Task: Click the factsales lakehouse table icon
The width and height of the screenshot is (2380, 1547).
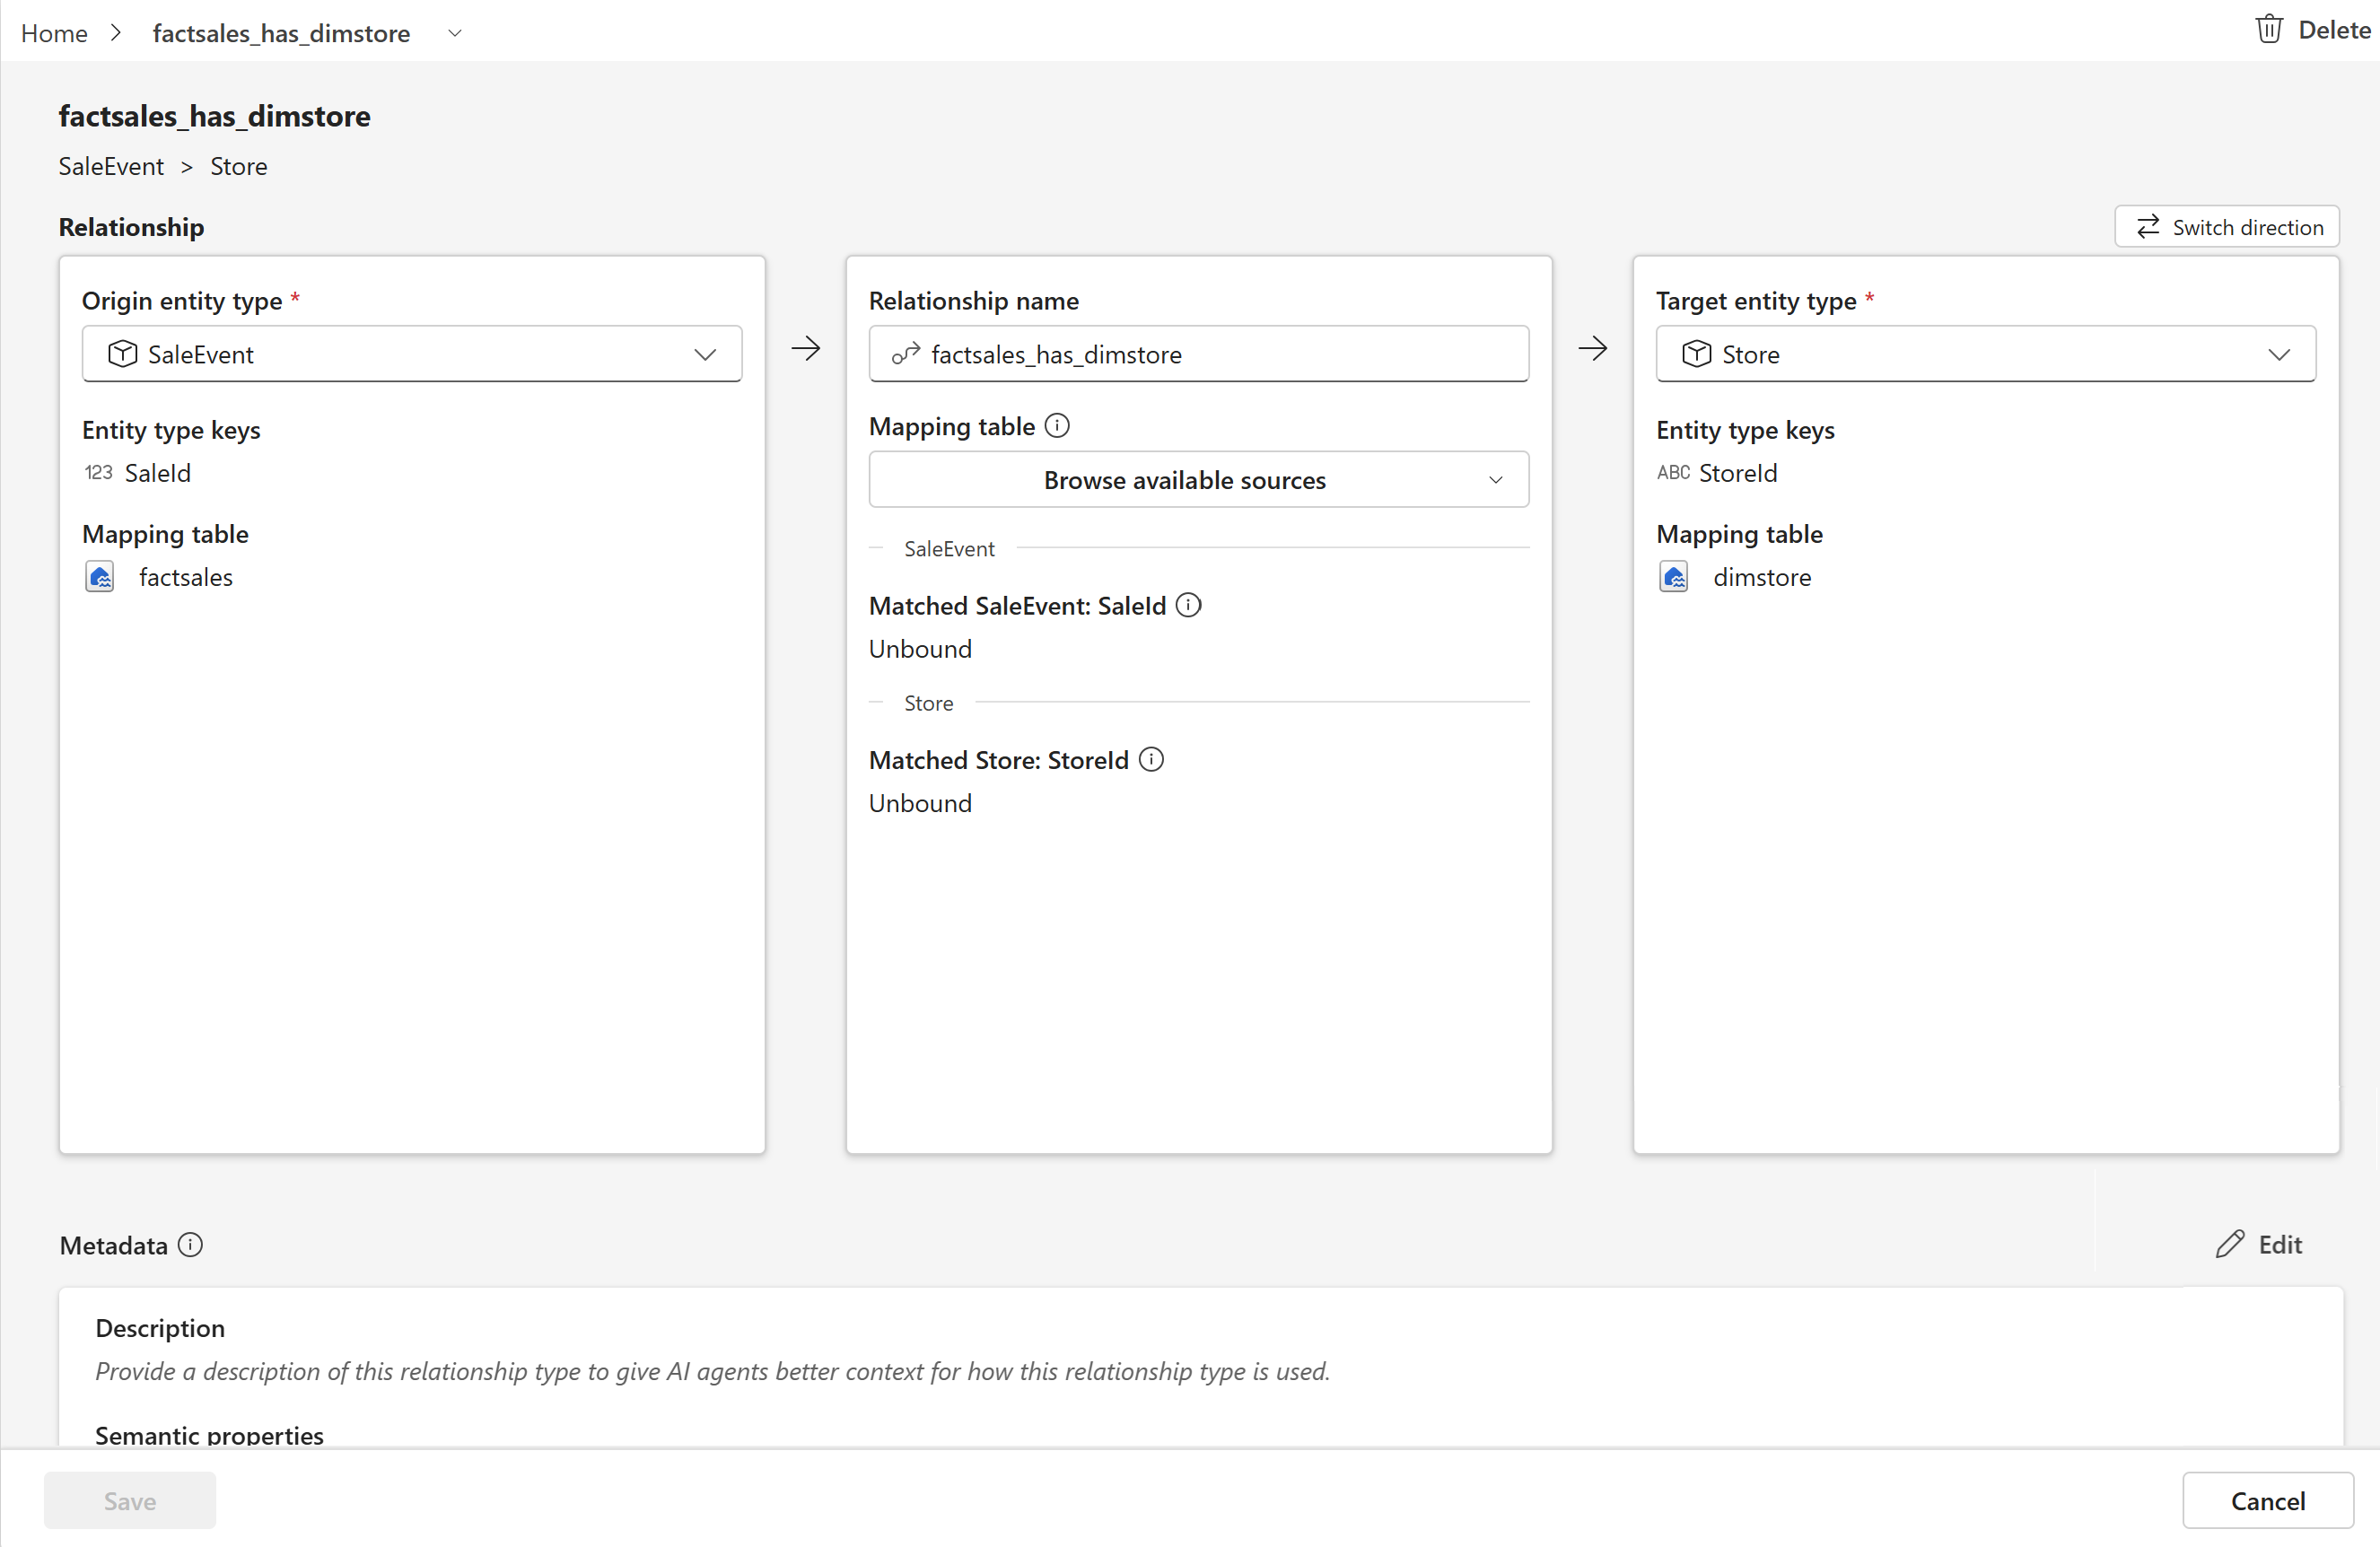Action: [x=100, y=577]
